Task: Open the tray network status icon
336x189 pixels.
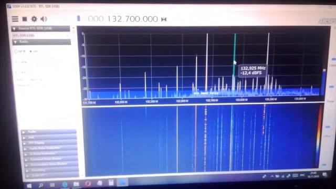Action: point(283,176)
